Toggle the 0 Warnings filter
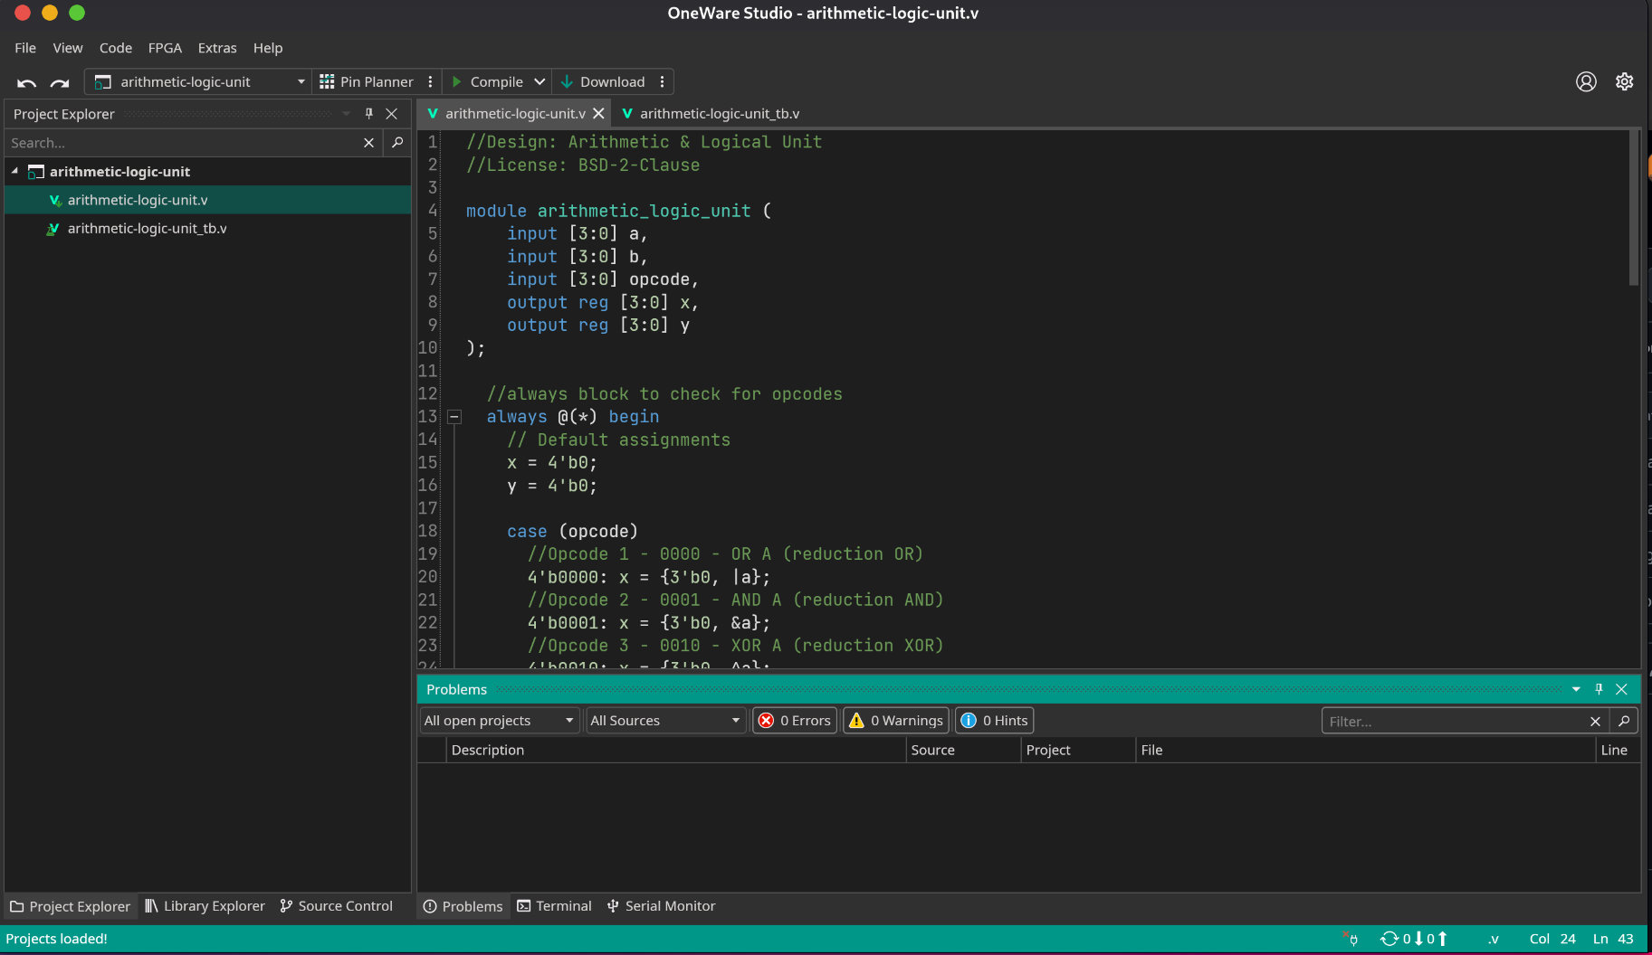This screenshot has width=1652, height=955. click(x=896, y=721)
